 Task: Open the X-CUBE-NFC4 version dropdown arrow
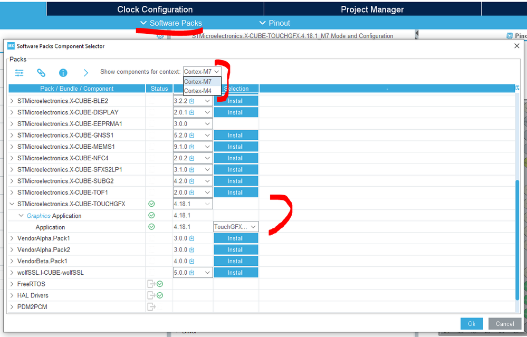207,158
